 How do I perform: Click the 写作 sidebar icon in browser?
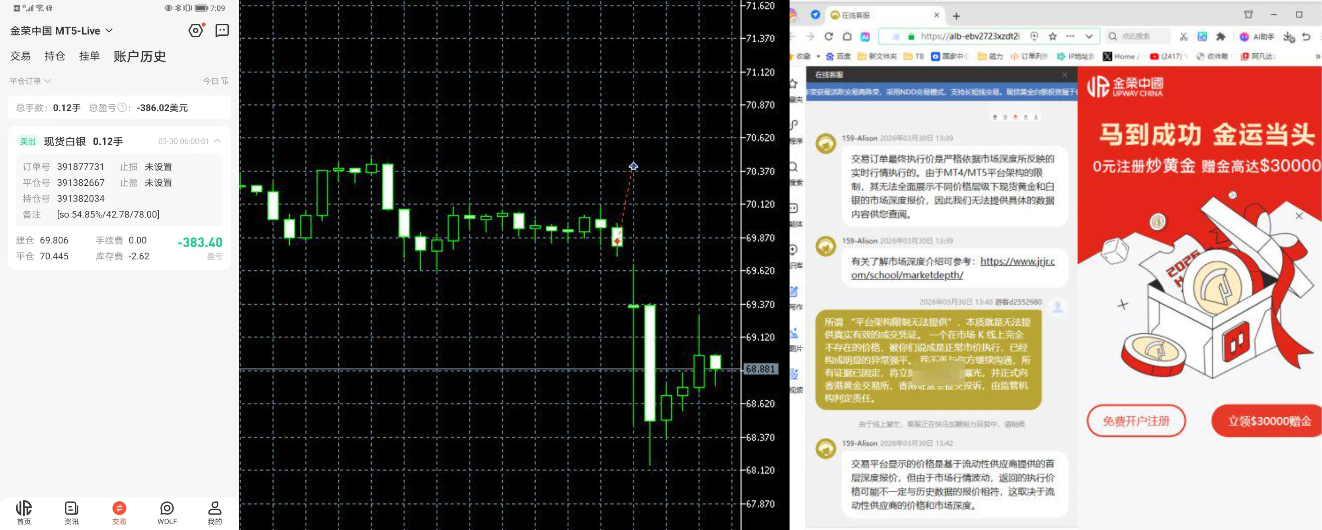[795, 297]
